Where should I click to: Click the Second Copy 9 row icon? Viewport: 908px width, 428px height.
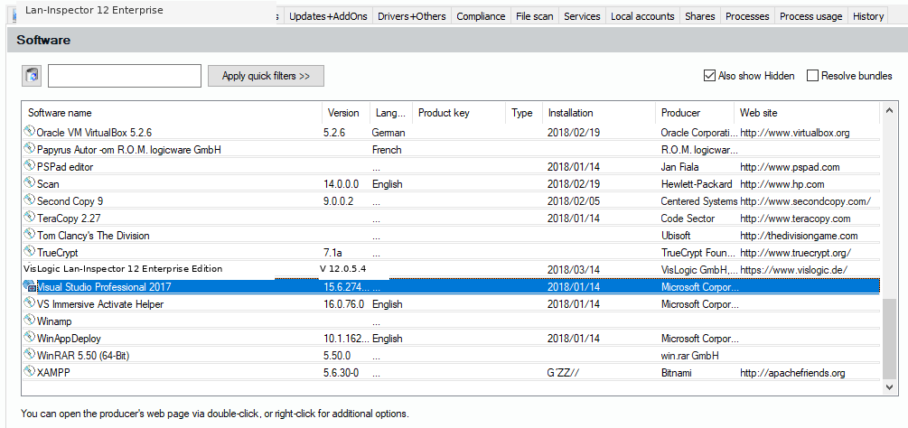30,200
